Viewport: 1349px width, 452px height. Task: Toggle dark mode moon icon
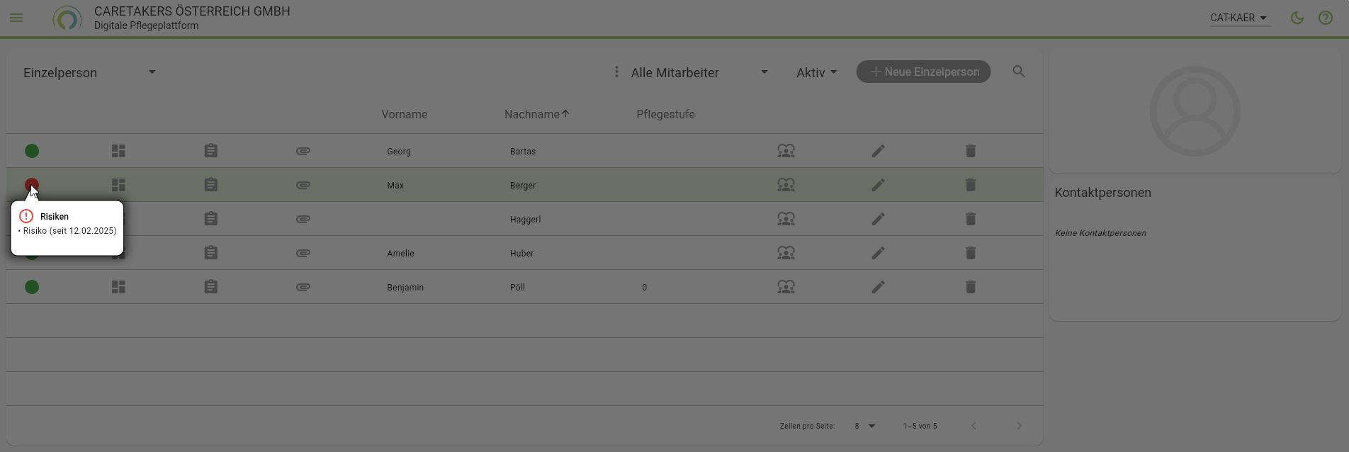tap(1297, 18)
